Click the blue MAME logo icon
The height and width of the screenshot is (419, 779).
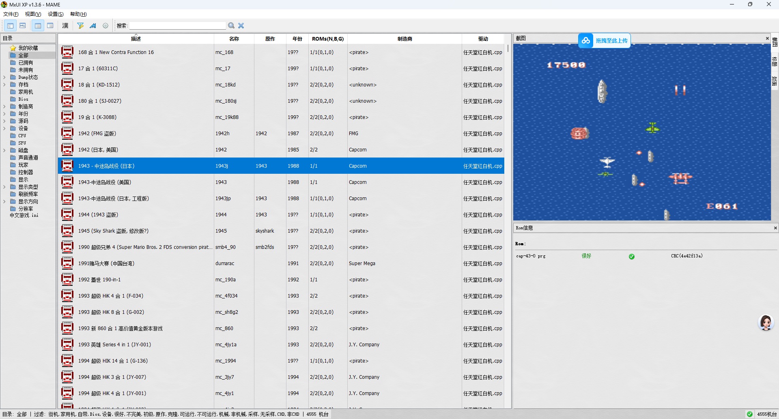tap(93, 26)
